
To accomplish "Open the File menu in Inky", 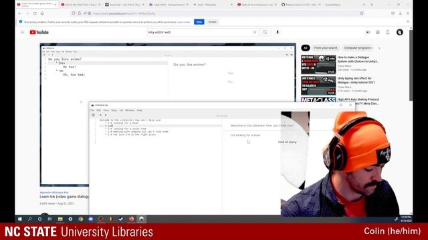I will [x=92, y=110].
